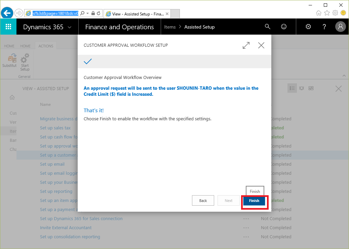
Task: Click the security lock icon in address bar
Action: (93, 13)
